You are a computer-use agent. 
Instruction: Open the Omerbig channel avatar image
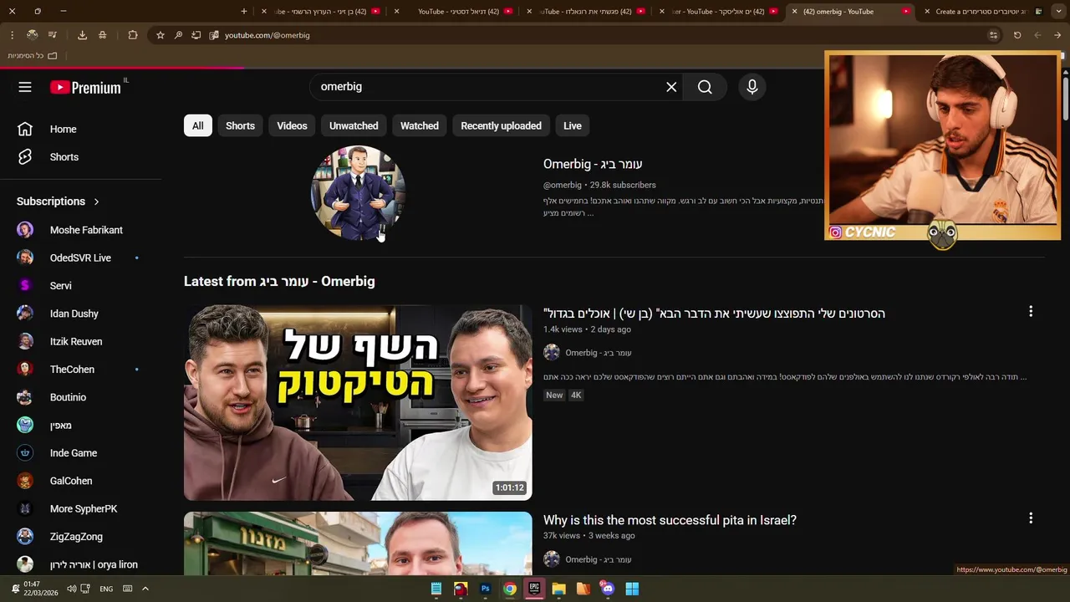pos(358,193)
